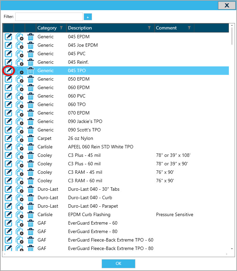
Task: Edit EverGuard Fleece-Back Extreme TPO - 60
Action: (8, 240)
